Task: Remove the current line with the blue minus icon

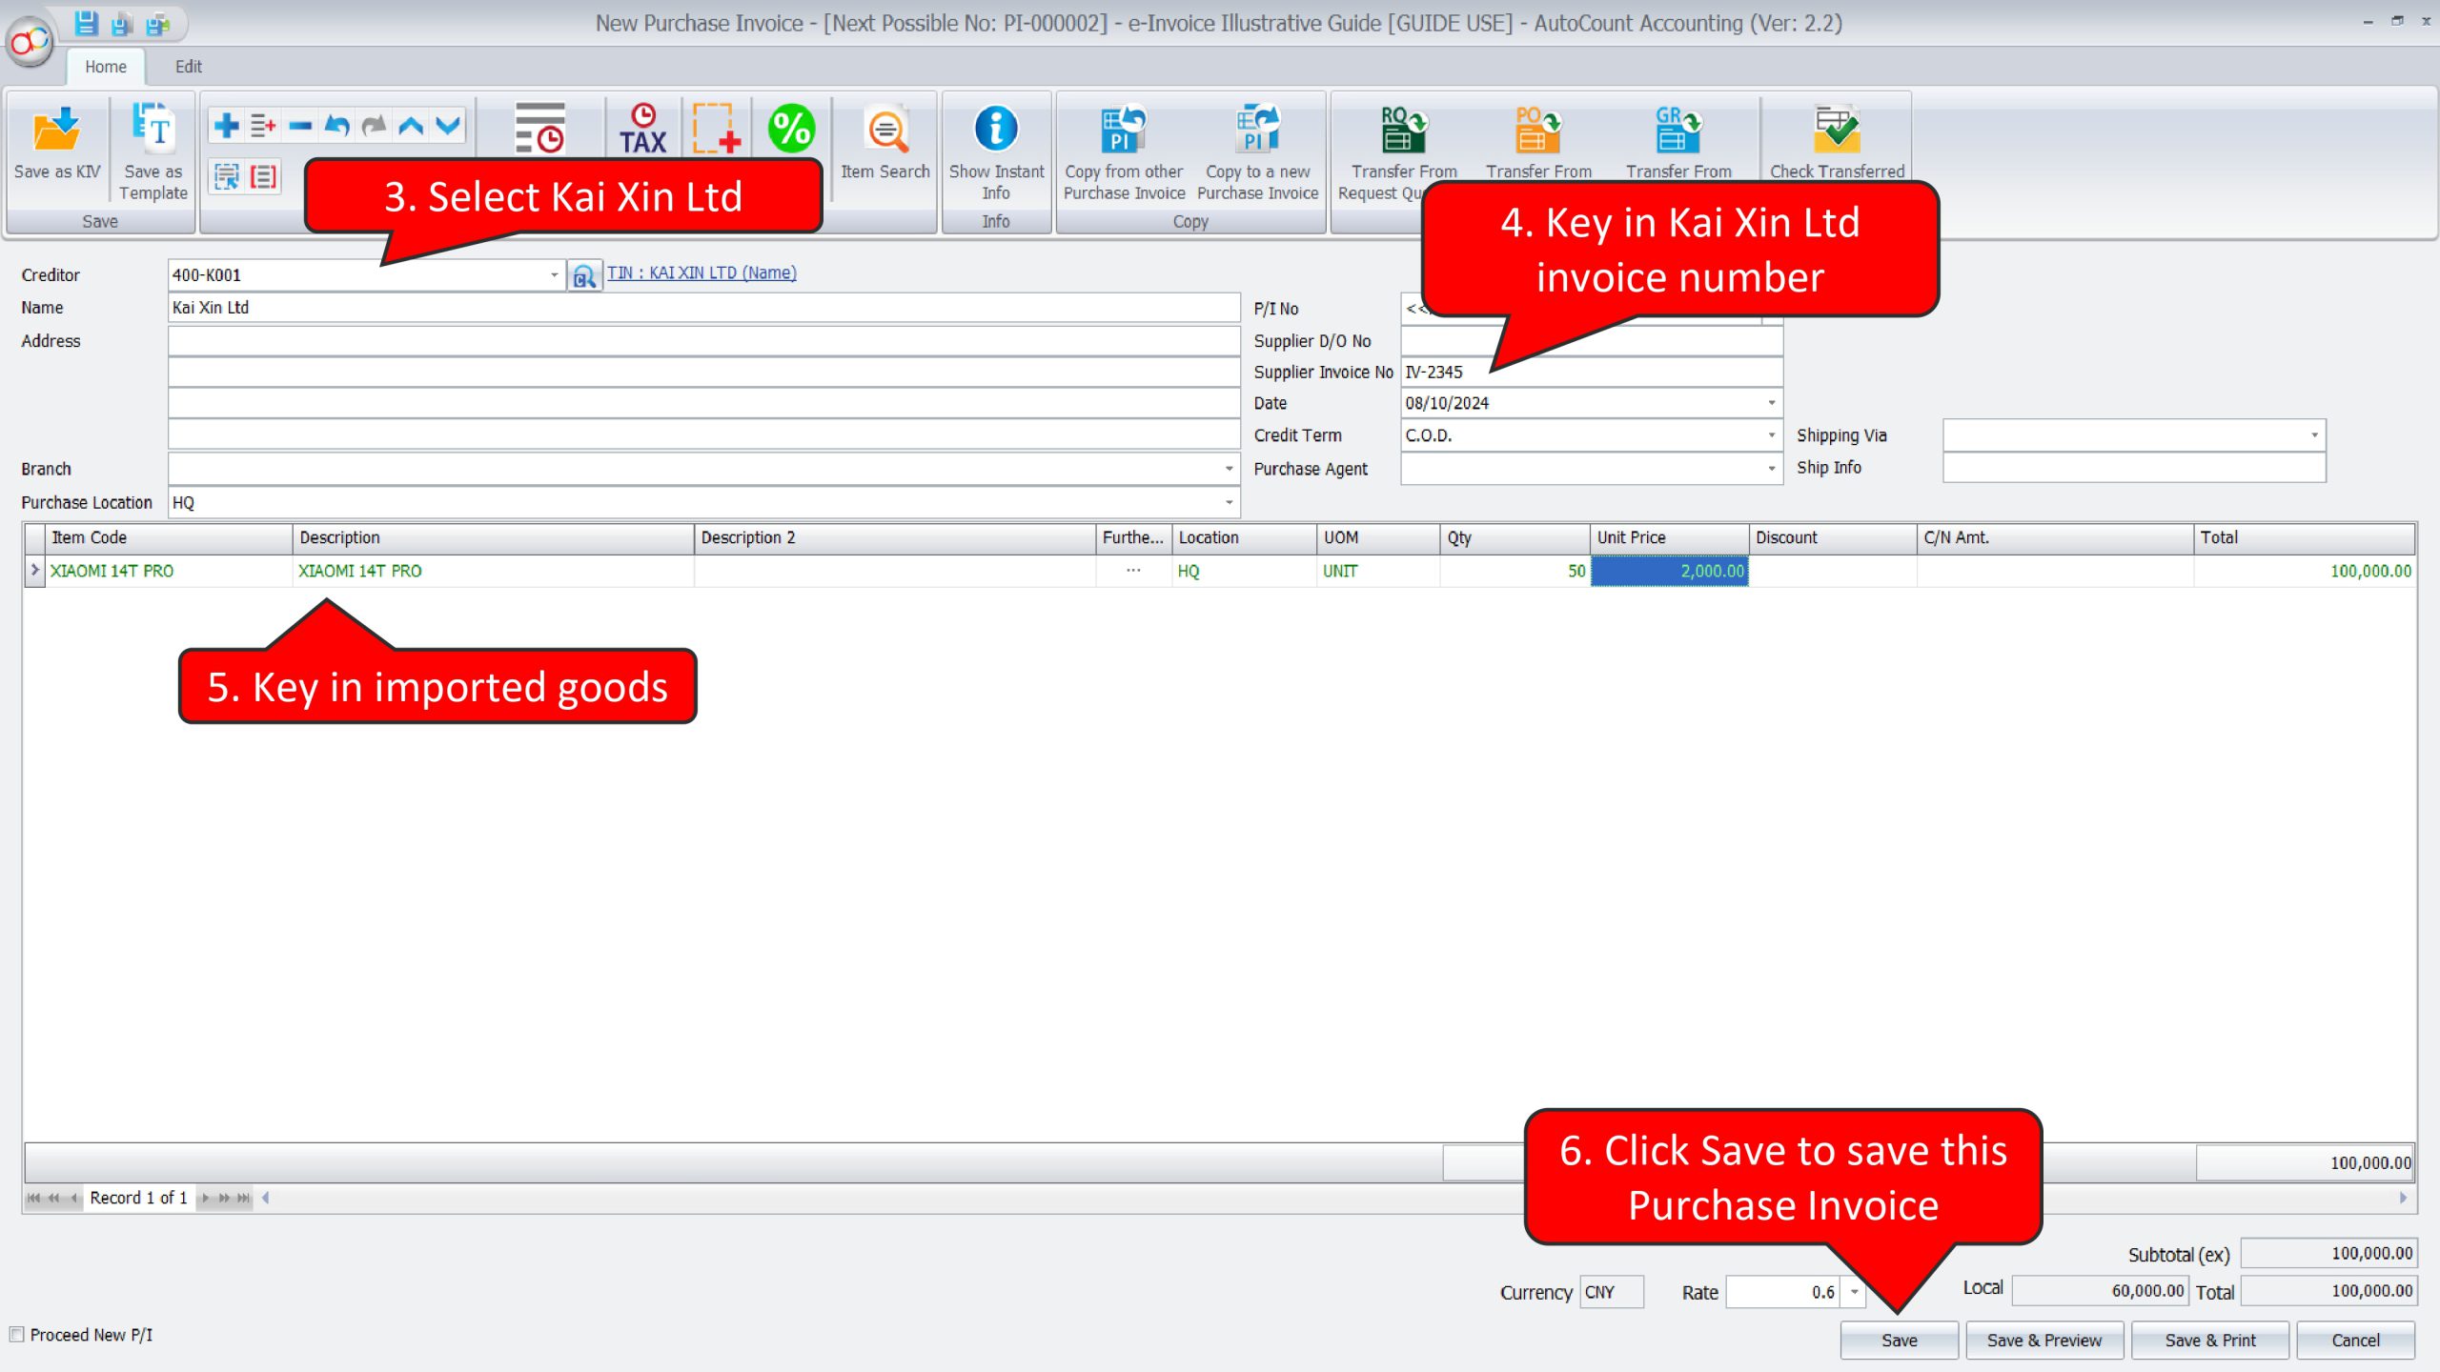Action: pos(300,126)
